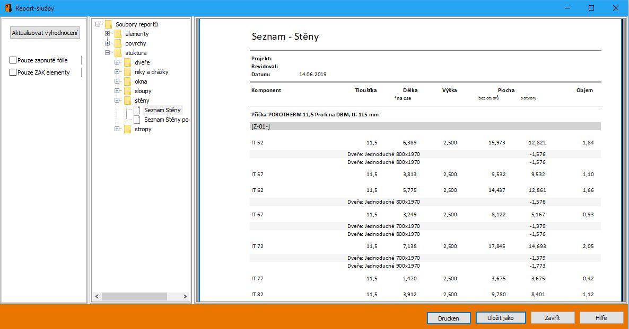629x329 pixels.
Task: Open the 'Seznam Stěny po...' report item
Action: [166, 120]
